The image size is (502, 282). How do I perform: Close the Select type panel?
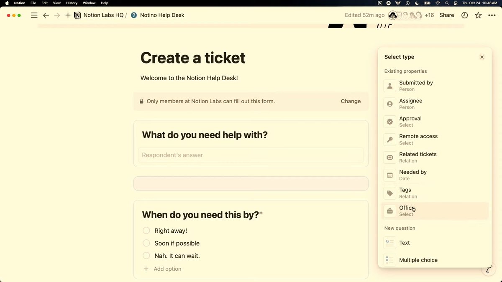(x=482, y=57)
